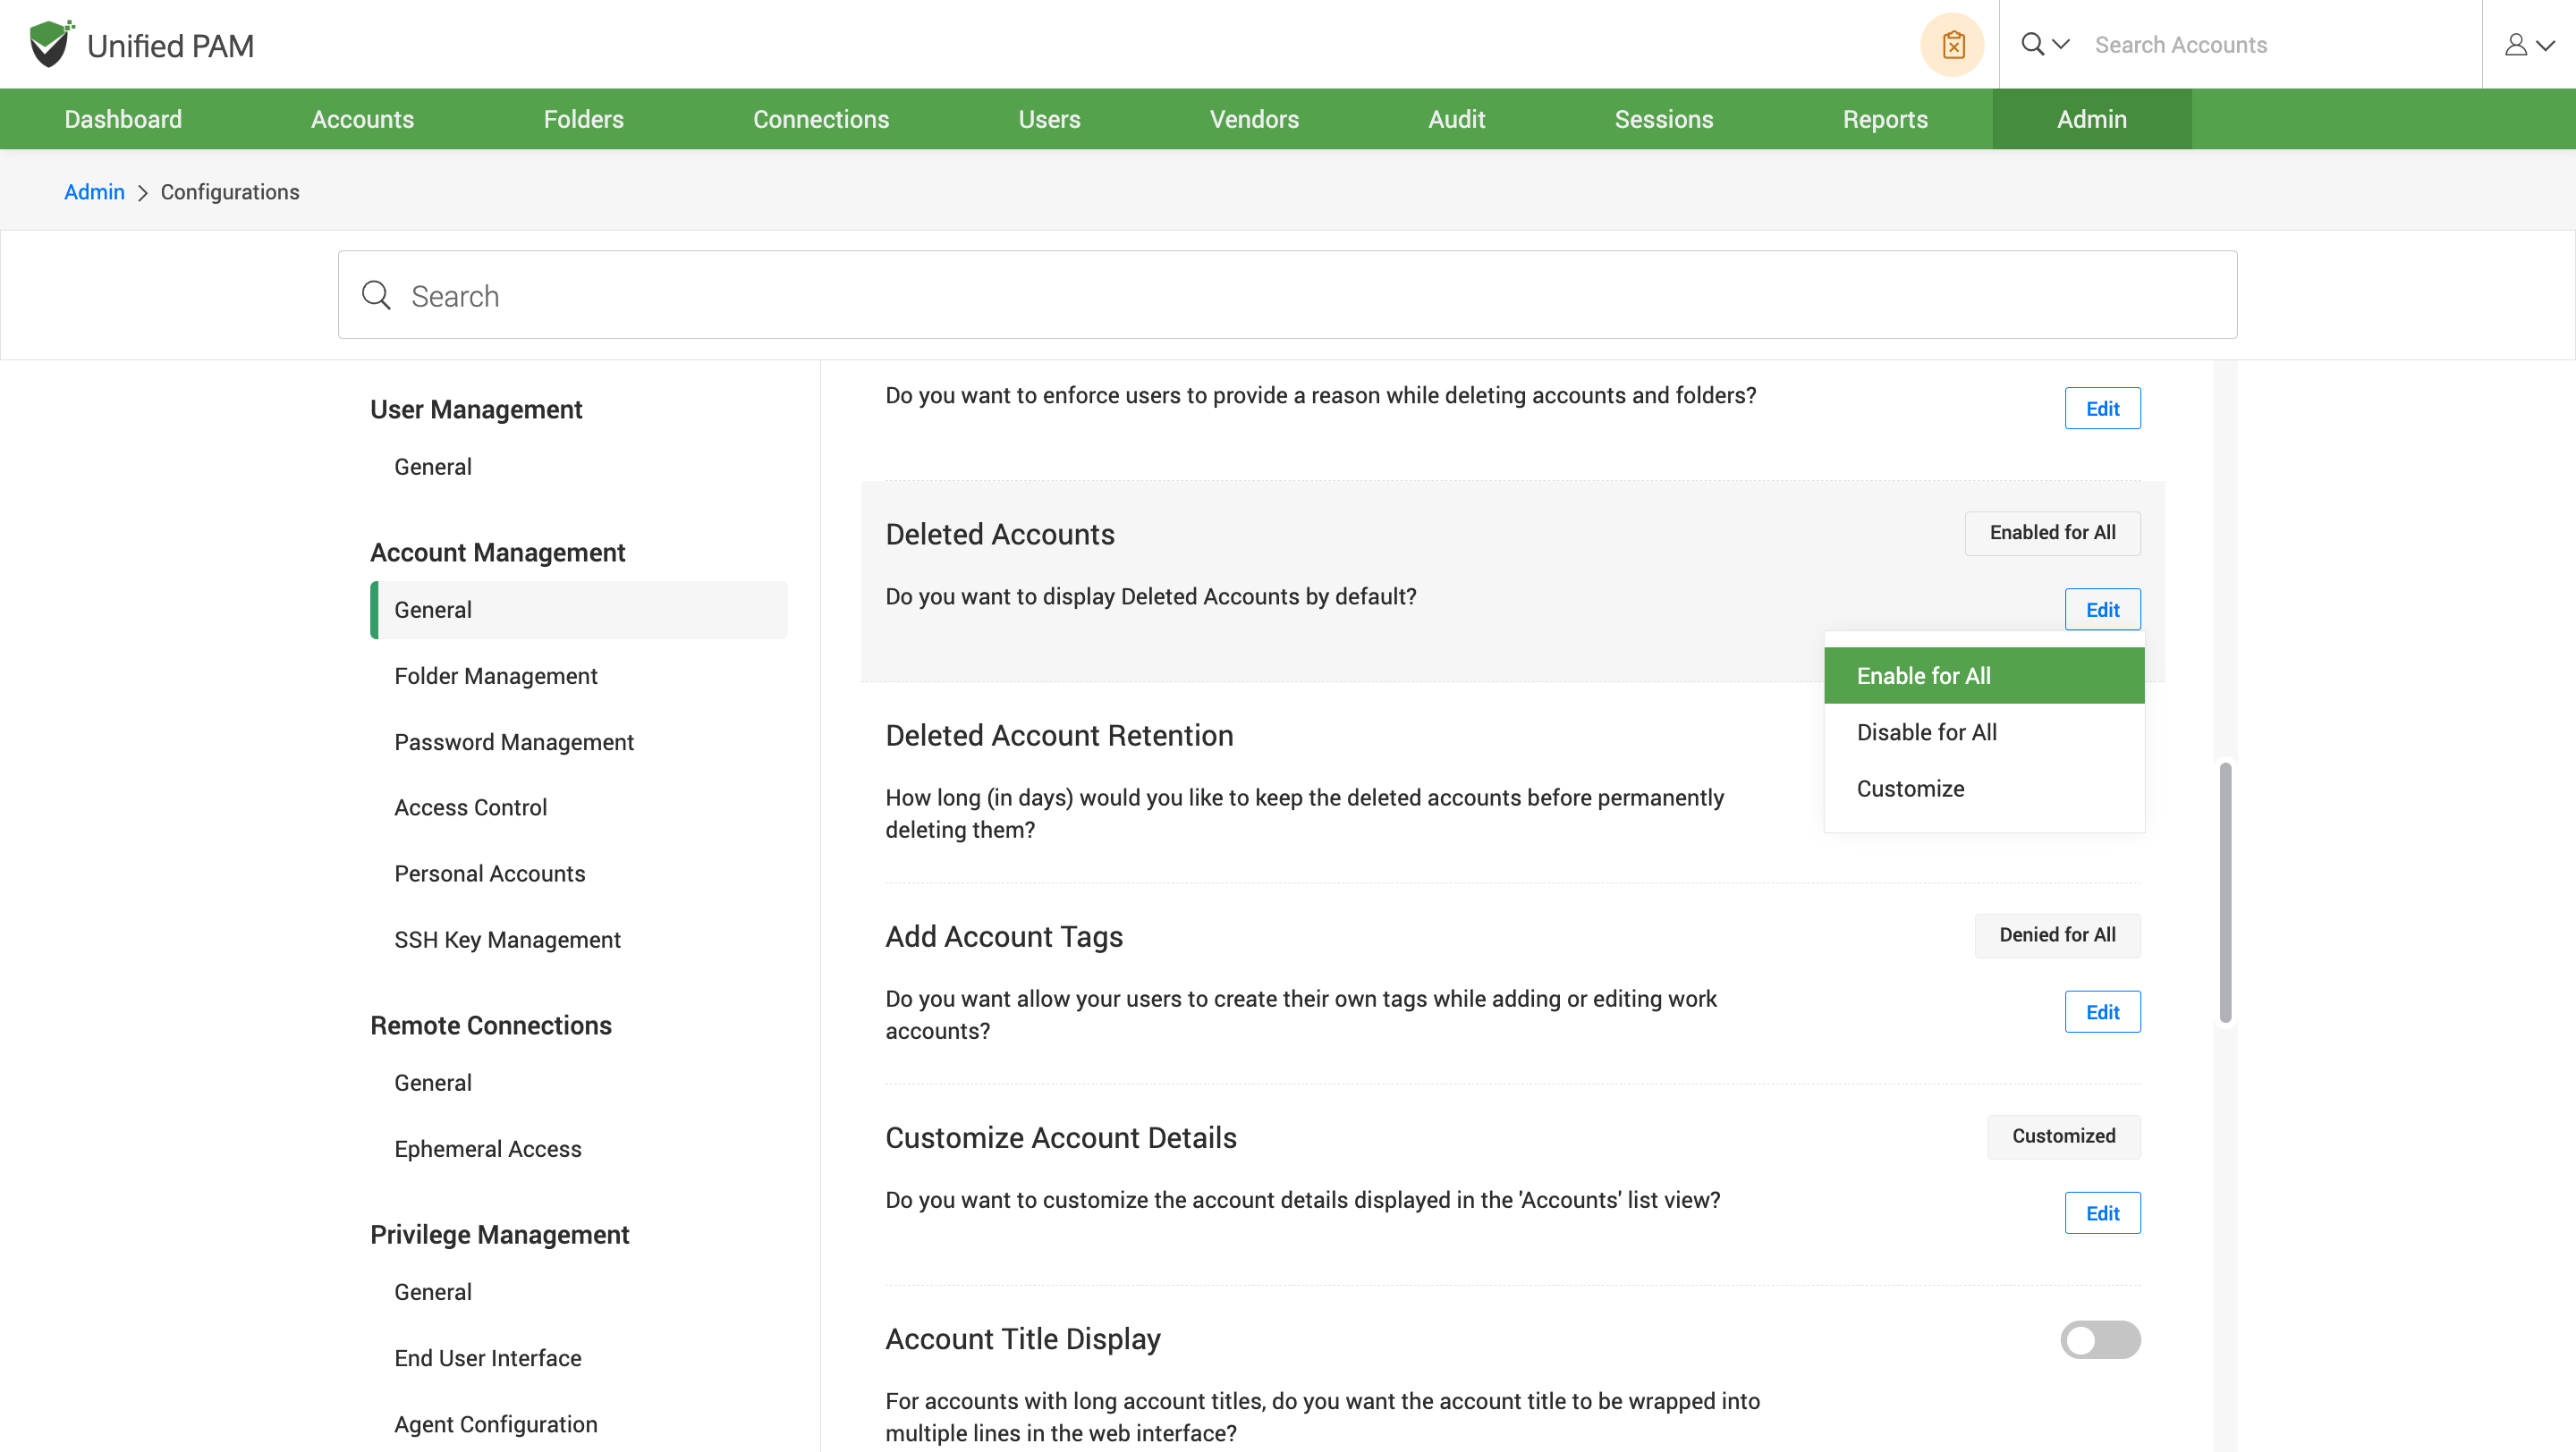Screen dimensions: 2576x1452
Task: Edit Customize Account Details setting
Action: (x=2102, y=1212)
